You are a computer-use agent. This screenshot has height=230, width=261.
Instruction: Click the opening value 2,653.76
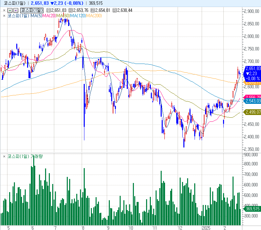tap(81, 10)
